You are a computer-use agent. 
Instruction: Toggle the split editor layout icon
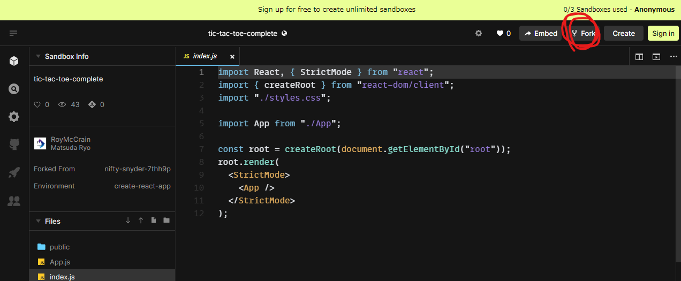[639, 57]
